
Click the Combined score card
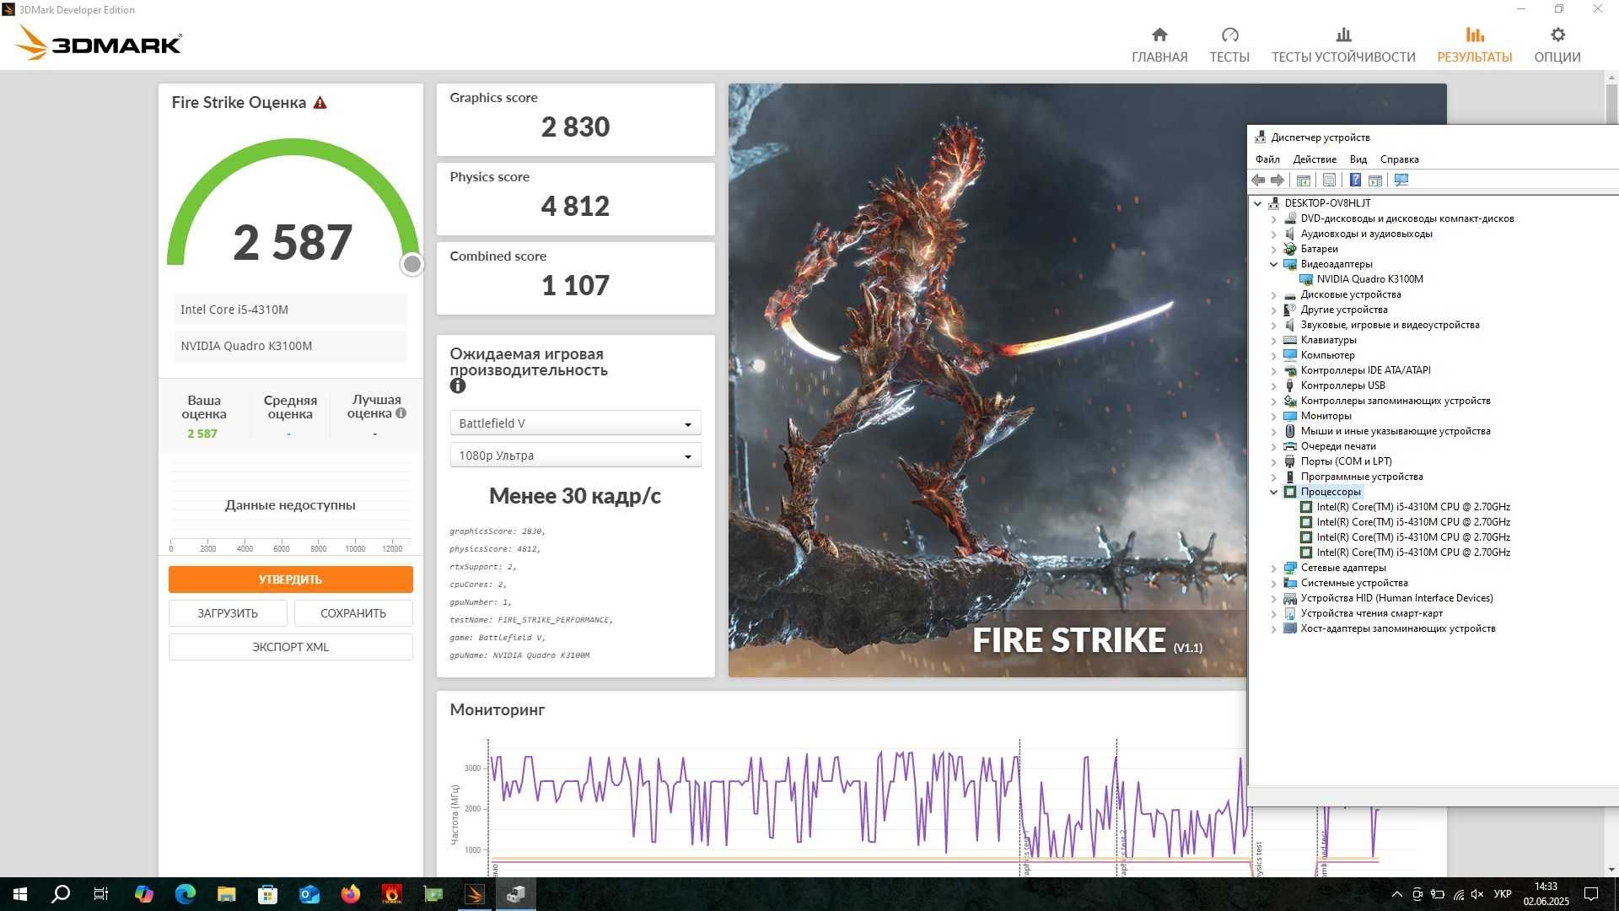(575, 278)
